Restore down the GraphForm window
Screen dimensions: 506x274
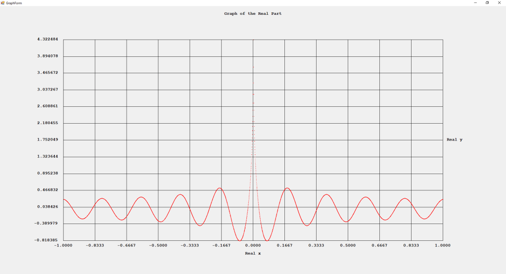click(487, 3)
